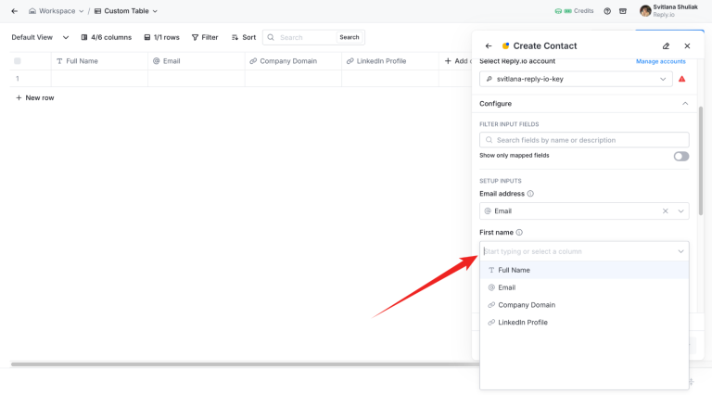Screen dimensions: 712x395
Task: Click the Add column plus icon
Action: pos(448,61)
